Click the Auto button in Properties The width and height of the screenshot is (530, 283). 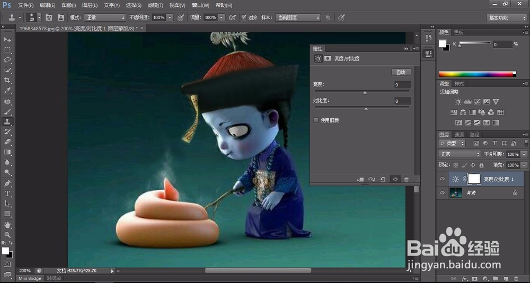pyautogui.click(x=401, y=73)
